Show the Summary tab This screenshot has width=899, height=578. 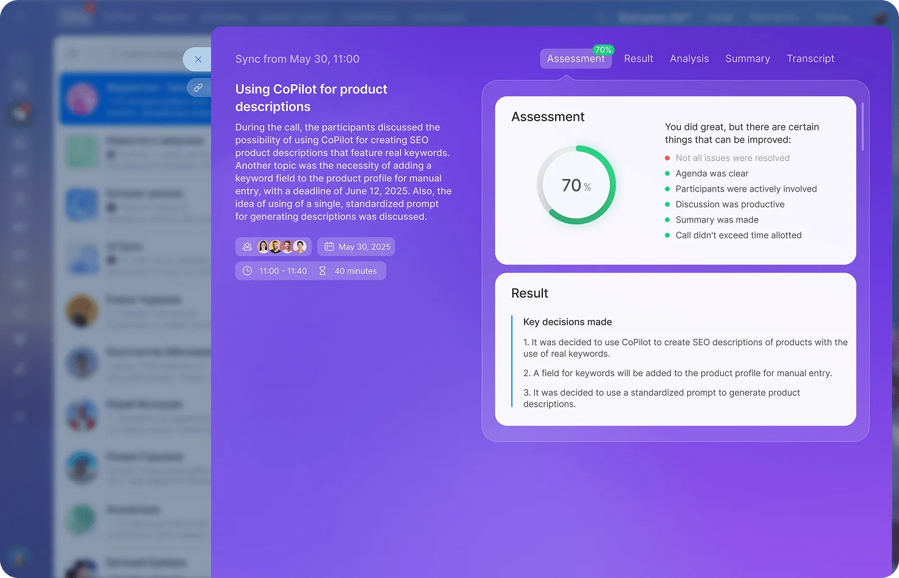tap(747, 59)
